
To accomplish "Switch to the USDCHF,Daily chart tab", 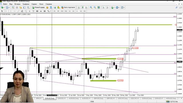I will point(123,98).
